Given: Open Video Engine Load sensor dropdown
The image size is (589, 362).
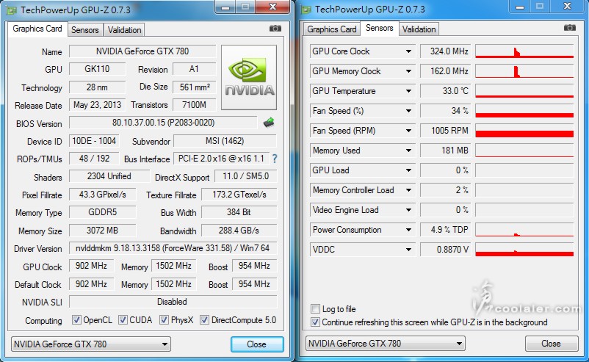Looking at the screenshot, I should [408, 210].
